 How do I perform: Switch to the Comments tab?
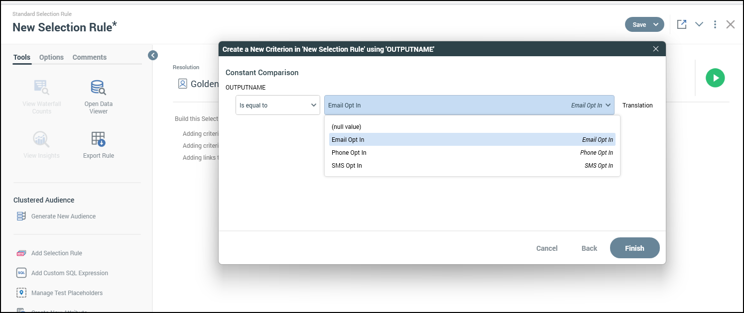click(89, 57)
